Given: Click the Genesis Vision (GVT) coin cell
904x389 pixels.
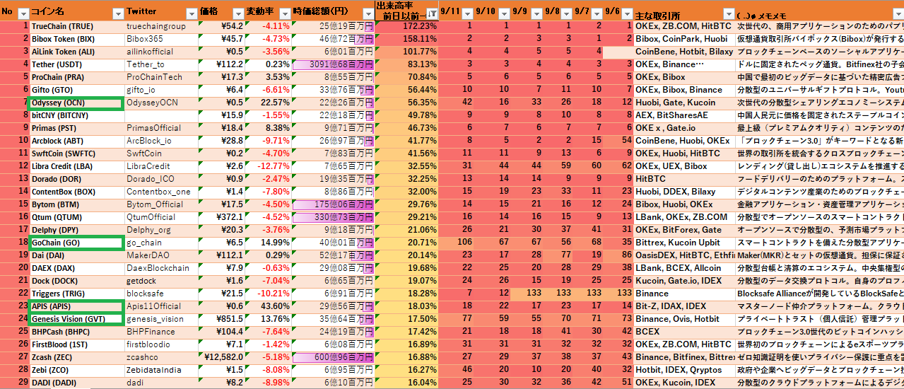Looking at the screenshot, I should point(76,319).
